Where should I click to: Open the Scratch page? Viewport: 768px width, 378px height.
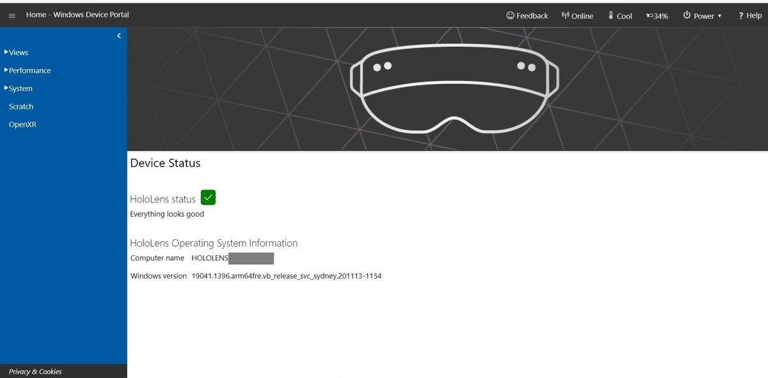[x=21, y=106]
